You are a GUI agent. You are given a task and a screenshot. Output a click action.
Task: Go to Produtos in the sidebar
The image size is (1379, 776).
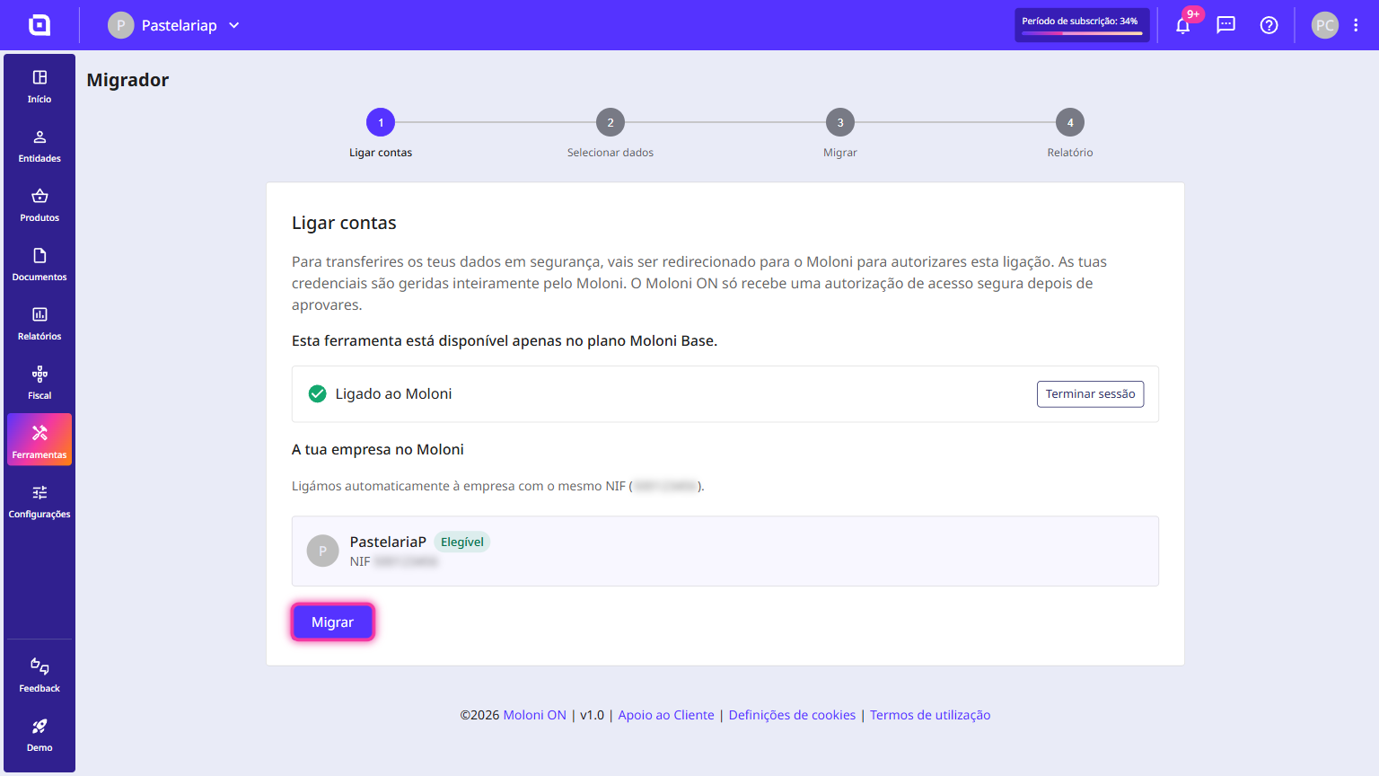coord(40,206)
